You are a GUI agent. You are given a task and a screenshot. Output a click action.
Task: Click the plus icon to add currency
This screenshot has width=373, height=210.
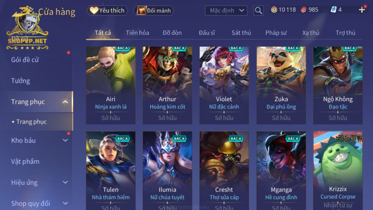pyautogui.click(x=362, y=10)
